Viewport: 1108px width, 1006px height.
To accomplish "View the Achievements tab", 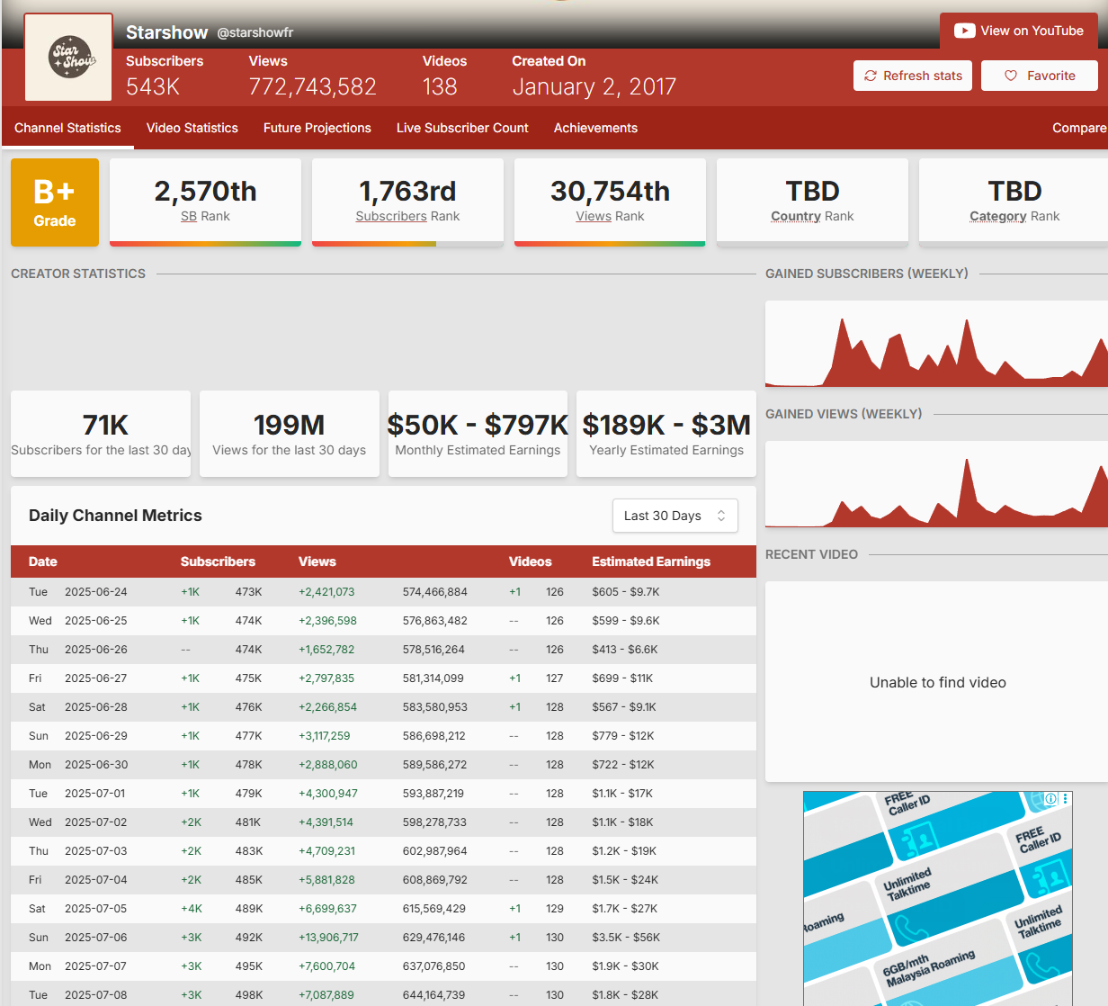I will [595, 128].
